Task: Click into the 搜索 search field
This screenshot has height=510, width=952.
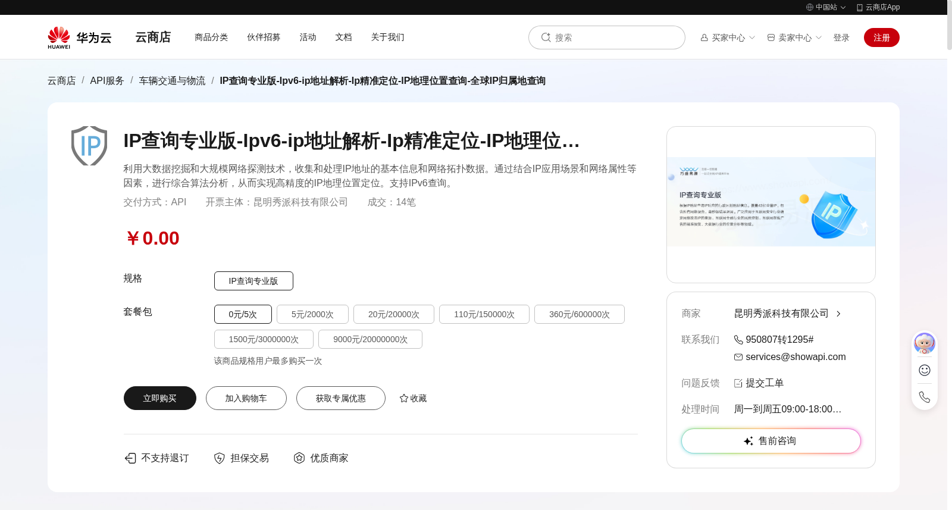Action: point(607,37)
